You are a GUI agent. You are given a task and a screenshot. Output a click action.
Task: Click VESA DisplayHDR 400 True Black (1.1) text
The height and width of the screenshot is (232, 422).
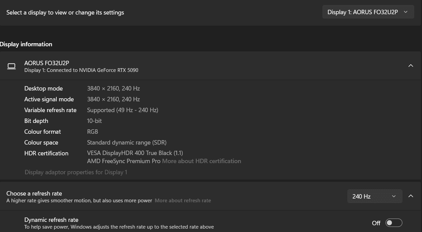click(135, 153)
